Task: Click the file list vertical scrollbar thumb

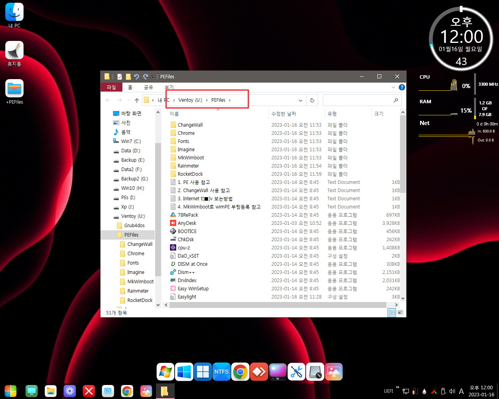Action: pyautogui.click(x=403, y=154)
